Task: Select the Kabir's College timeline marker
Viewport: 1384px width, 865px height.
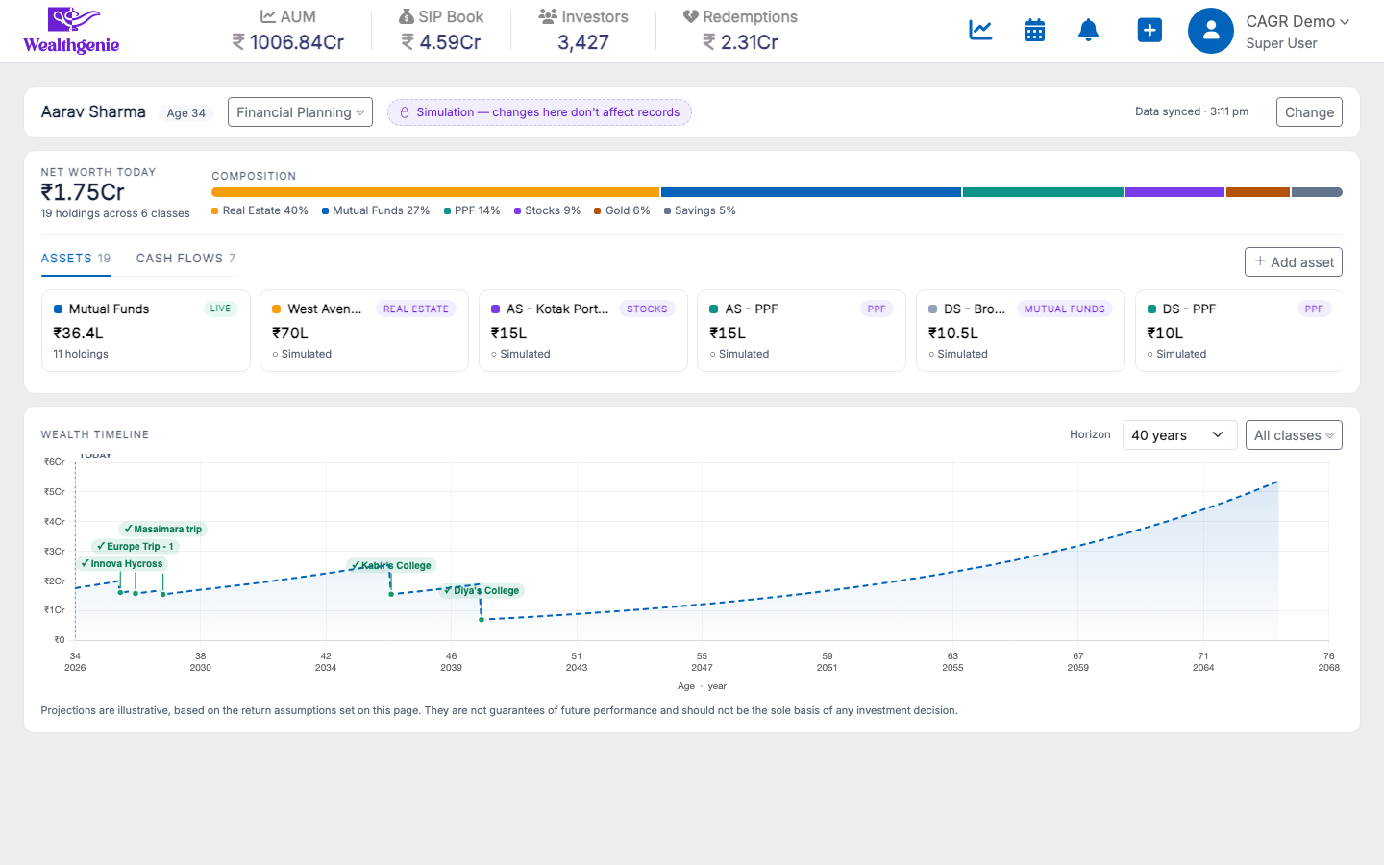Action: point(391,566)
